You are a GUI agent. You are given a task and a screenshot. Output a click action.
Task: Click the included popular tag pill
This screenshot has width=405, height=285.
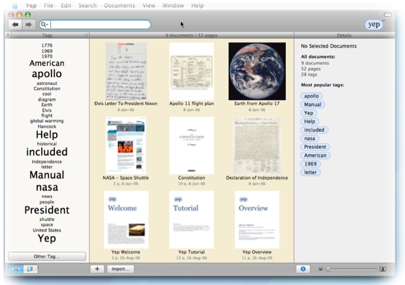tap(314, 130)
